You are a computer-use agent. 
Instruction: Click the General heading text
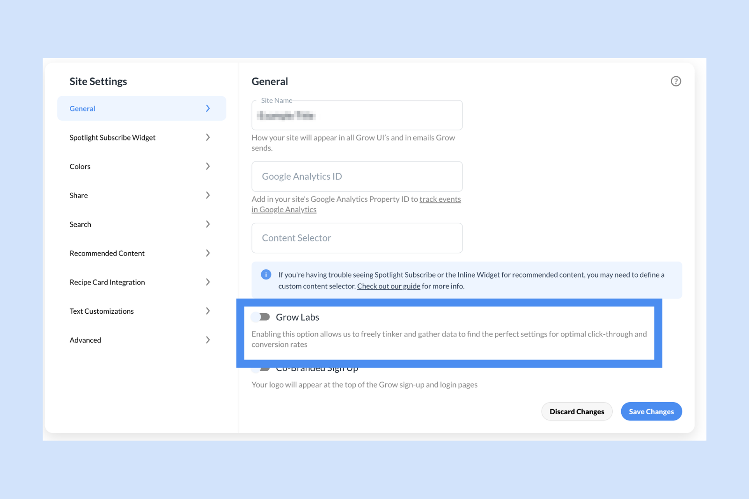pyautogui.click(x=270, y=81)
